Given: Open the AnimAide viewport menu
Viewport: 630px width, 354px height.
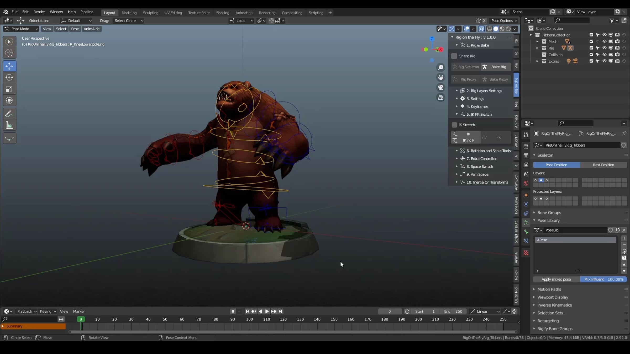Looking at the screenshot, I should (91, 29).
